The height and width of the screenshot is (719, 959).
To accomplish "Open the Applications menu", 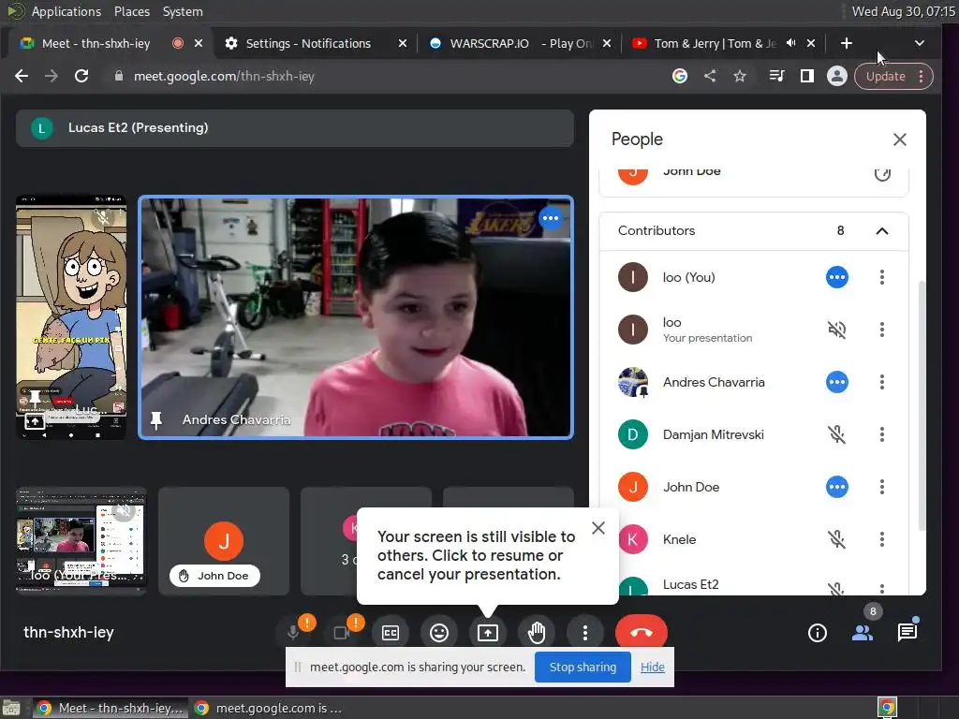I will click(x=66, y=11).
